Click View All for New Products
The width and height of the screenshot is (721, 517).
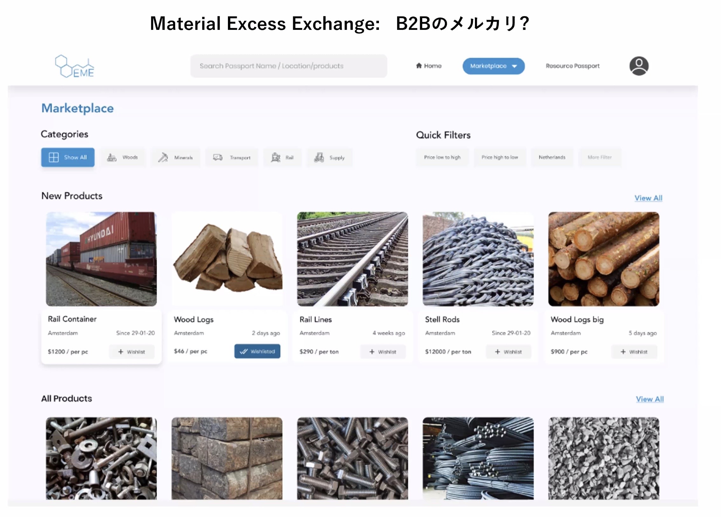pos(648,198)
